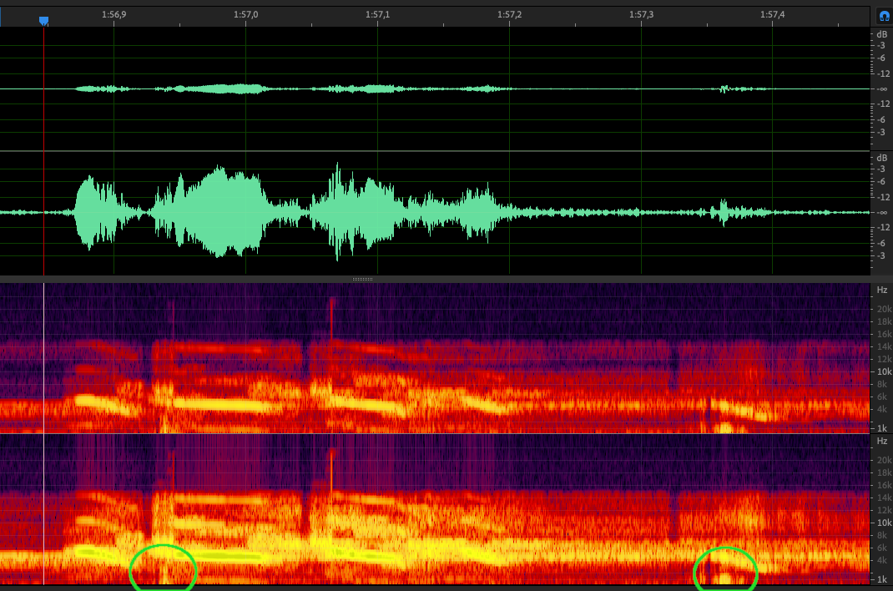Click the upper spectrogram's Hz frequency scale

click(881, 359)
